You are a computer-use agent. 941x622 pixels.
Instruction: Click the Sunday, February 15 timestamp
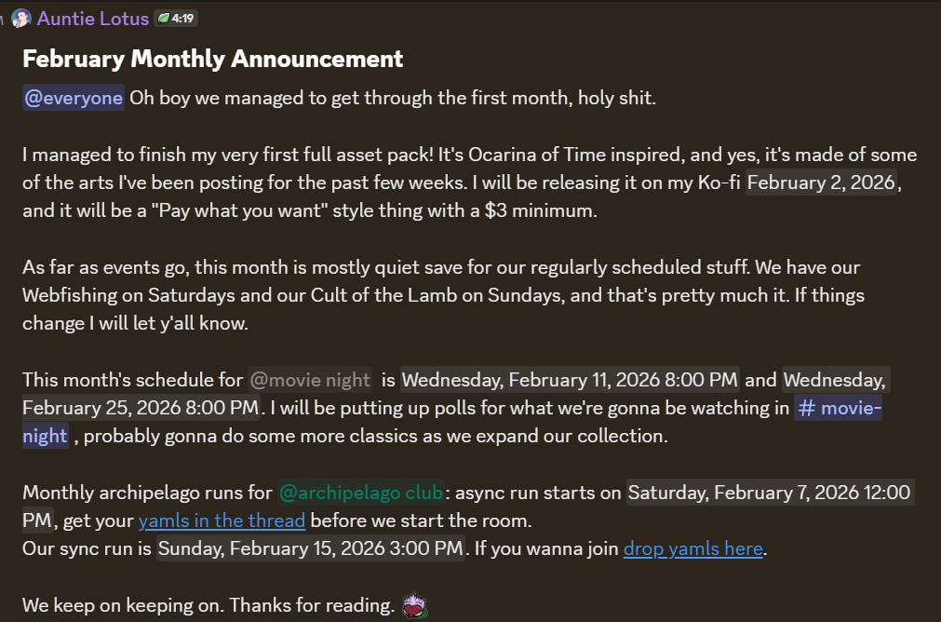(310, 548)
